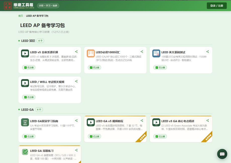Open the live chat bubble icon
231x163 pixels.
tap(222, 154)
